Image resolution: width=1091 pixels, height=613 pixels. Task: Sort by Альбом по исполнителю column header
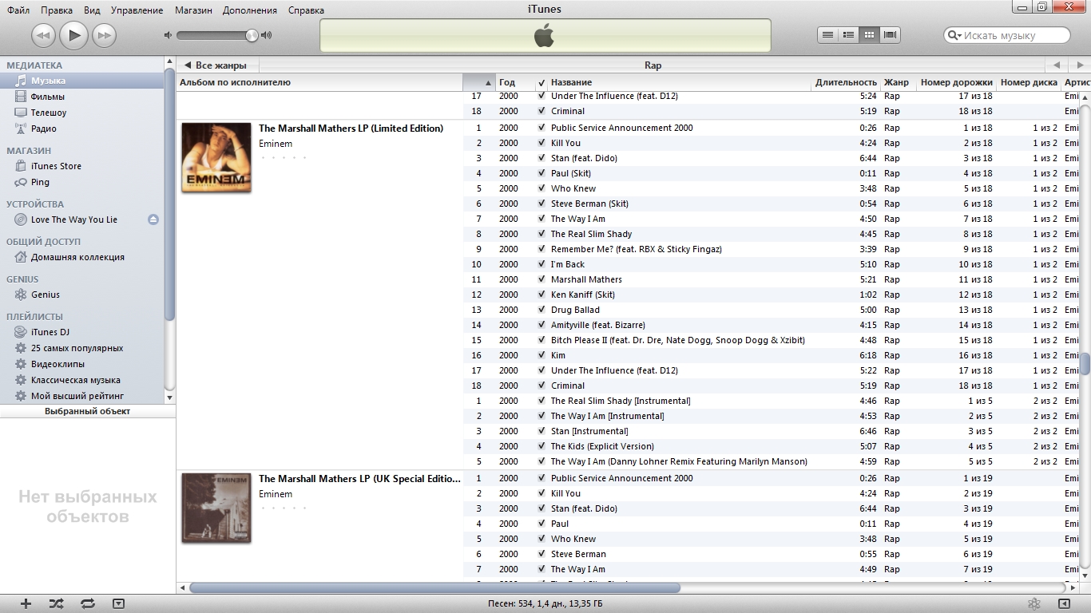coord(319,82)
